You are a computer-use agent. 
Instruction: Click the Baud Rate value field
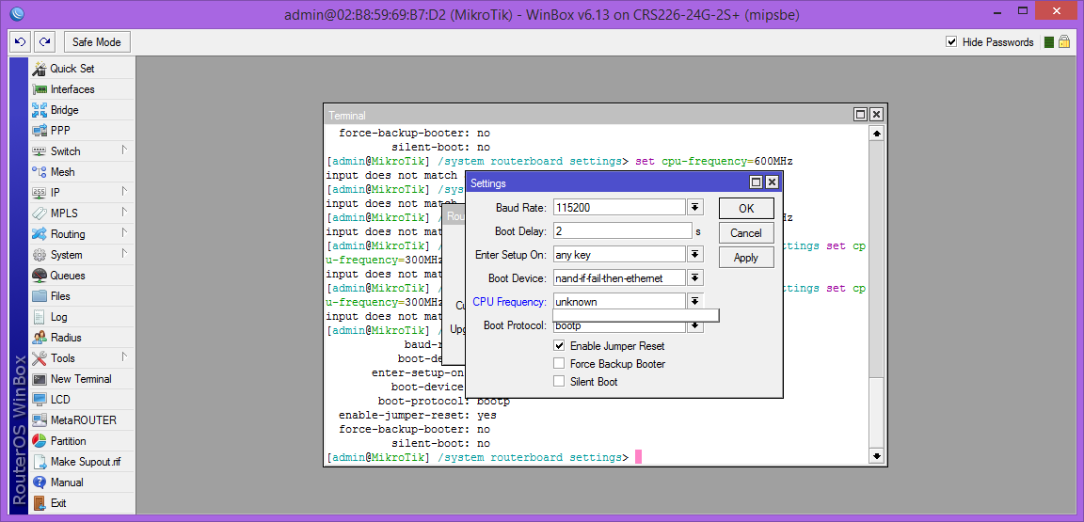point(619,208)
